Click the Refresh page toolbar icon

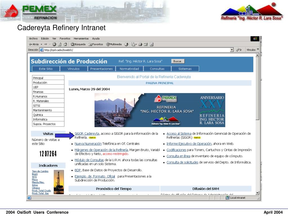click(60, 44)
